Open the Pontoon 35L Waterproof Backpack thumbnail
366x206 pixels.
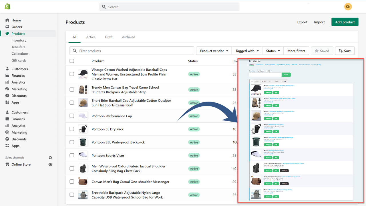coord(83,142)
